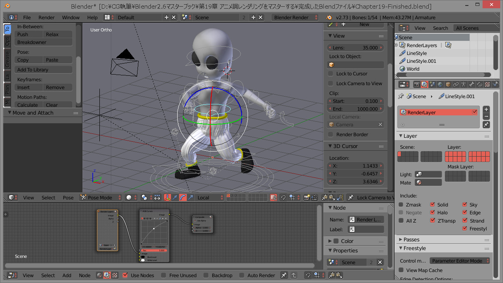Click the OpenGL render animation clapper icon
The image size is (503, 283).
[315, 197]
